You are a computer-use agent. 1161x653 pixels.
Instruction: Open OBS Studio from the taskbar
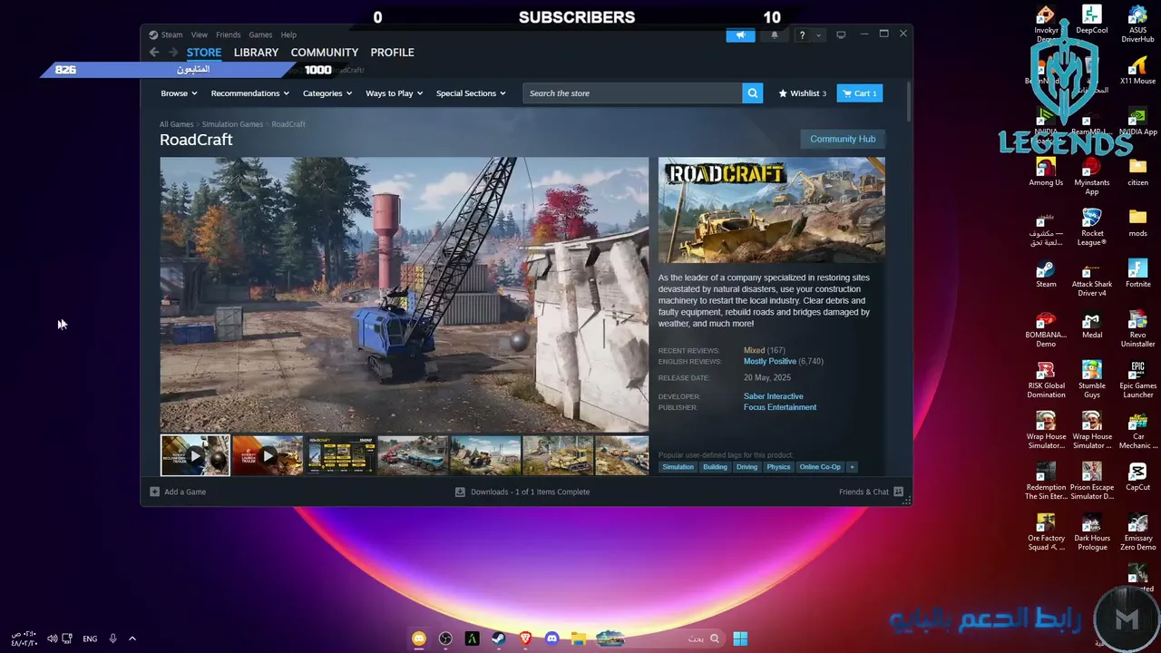point(445,638)
